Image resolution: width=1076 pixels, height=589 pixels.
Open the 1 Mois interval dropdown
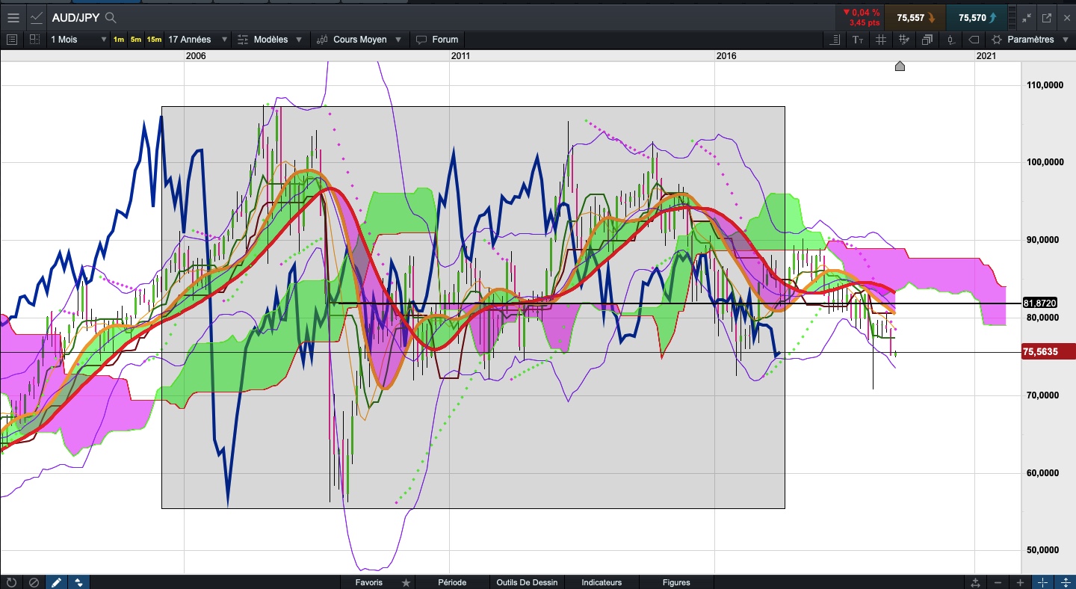point(78,40)
